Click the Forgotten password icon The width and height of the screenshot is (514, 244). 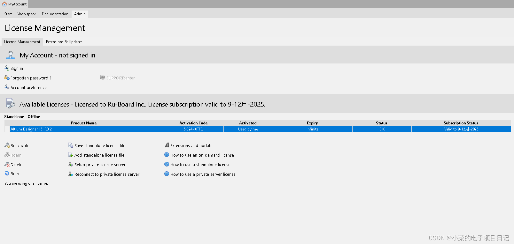[x=7, y=78]
